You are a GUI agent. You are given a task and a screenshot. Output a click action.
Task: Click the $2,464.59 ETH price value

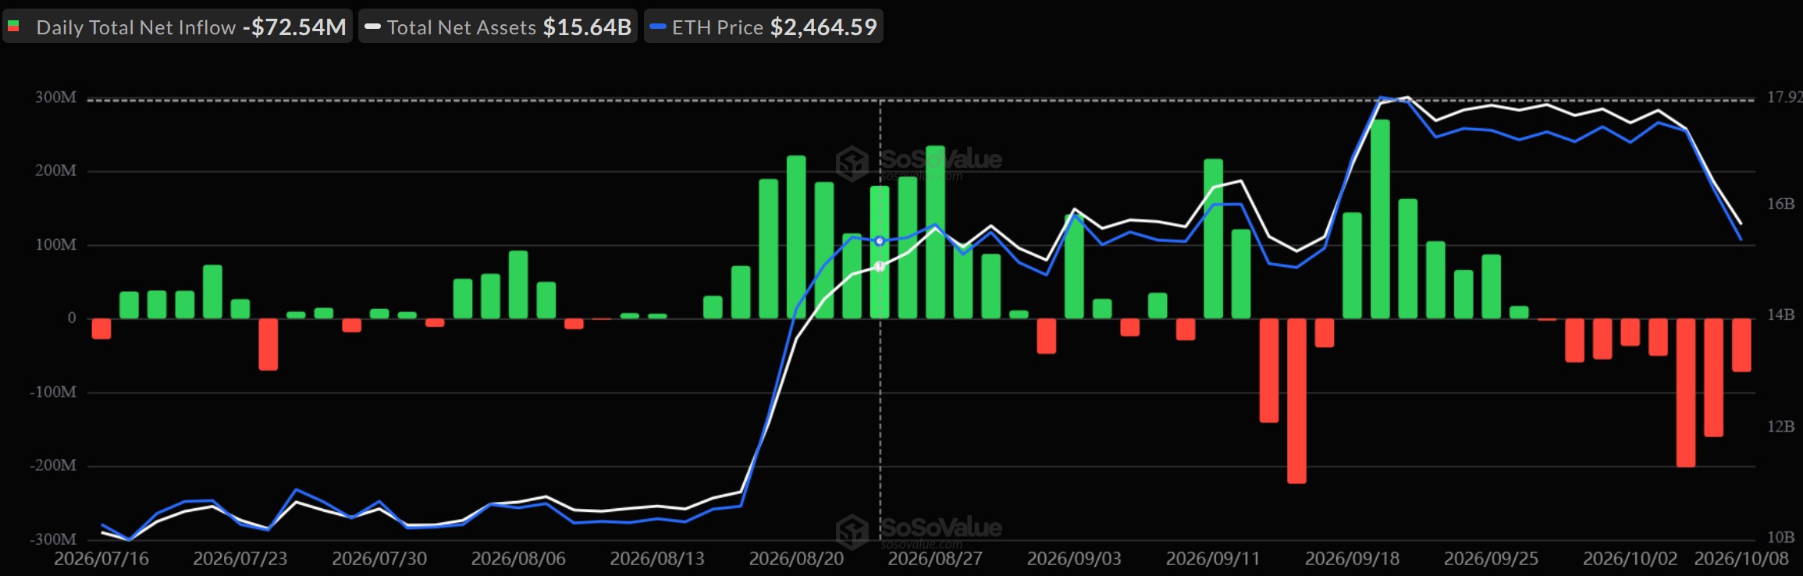tap(823, 27)
